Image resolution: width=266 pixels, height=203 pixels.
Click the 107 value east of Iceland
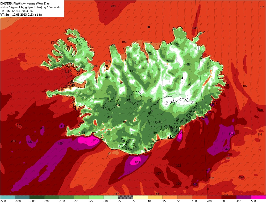pos(245,86)
